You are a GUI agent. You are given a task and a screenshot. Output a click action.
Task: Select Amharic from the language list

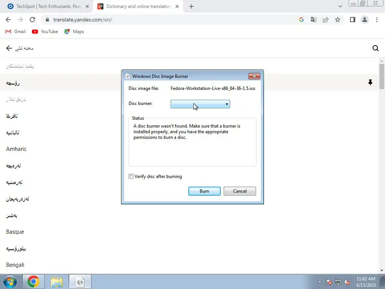[x=16, y=149]
